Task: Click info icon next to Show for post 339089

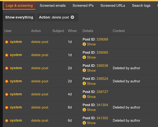Action: 84,44
